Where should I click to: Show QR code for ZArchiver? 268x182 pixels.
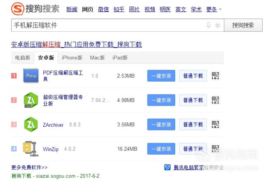[x=215, y=124]
